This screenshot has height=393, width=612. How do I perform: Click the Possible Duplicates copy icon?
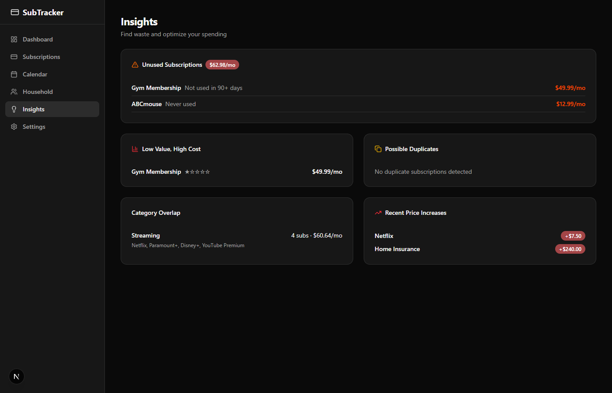[x=378, y=149]
